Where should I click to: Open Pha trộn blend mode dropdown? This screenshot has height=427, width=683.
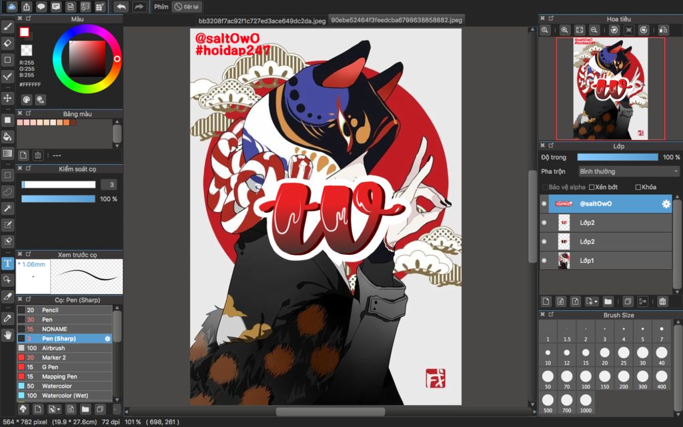628,171
